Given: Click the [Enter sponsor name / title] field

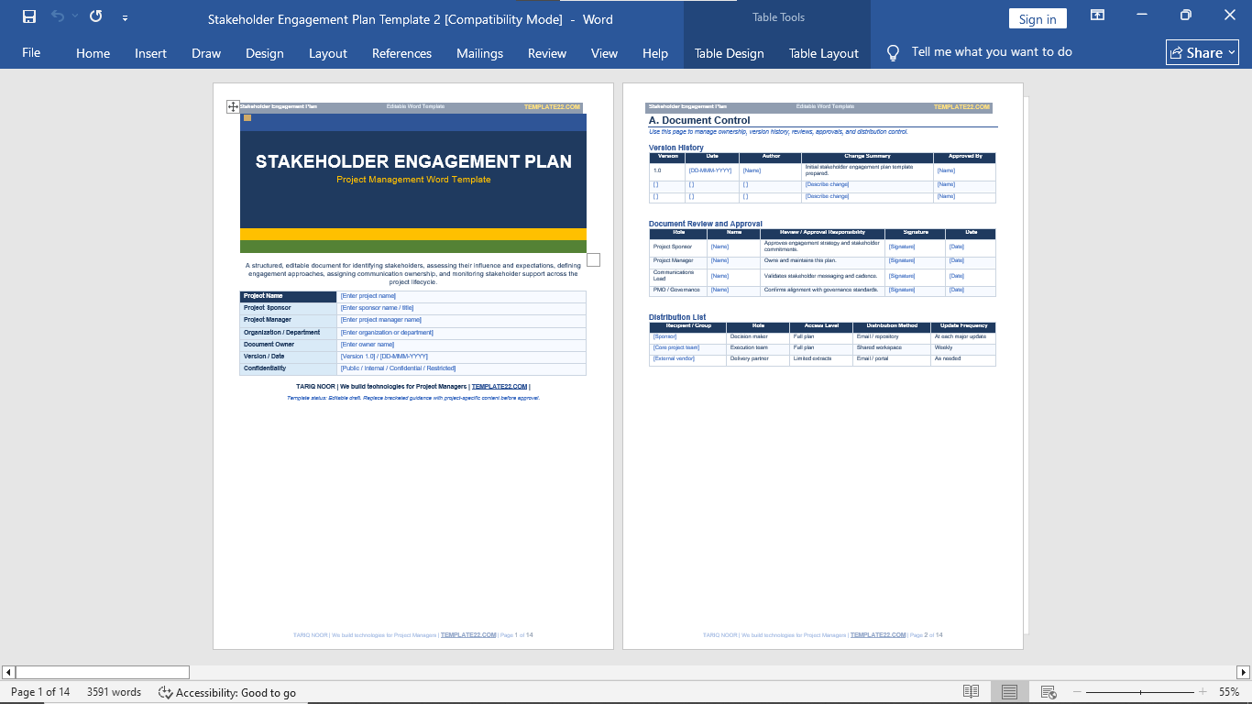Looking at the screenshot, I should (x=461, y=308).
